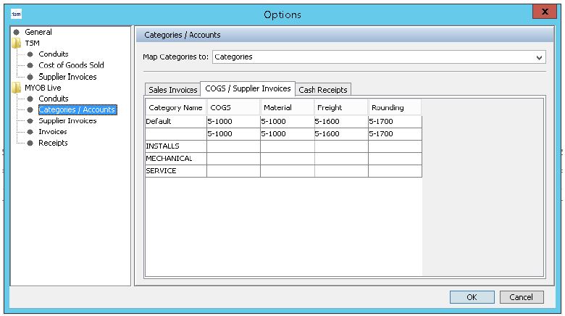The image size is (565, 316).
Task: Switch to the Cash Receipts tab
Action: coord(323,90)
